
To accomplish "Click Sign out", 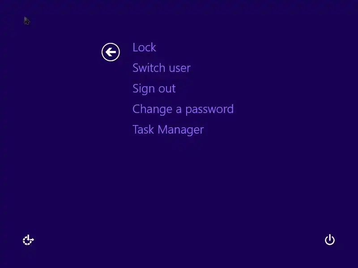I will (154, 88).
